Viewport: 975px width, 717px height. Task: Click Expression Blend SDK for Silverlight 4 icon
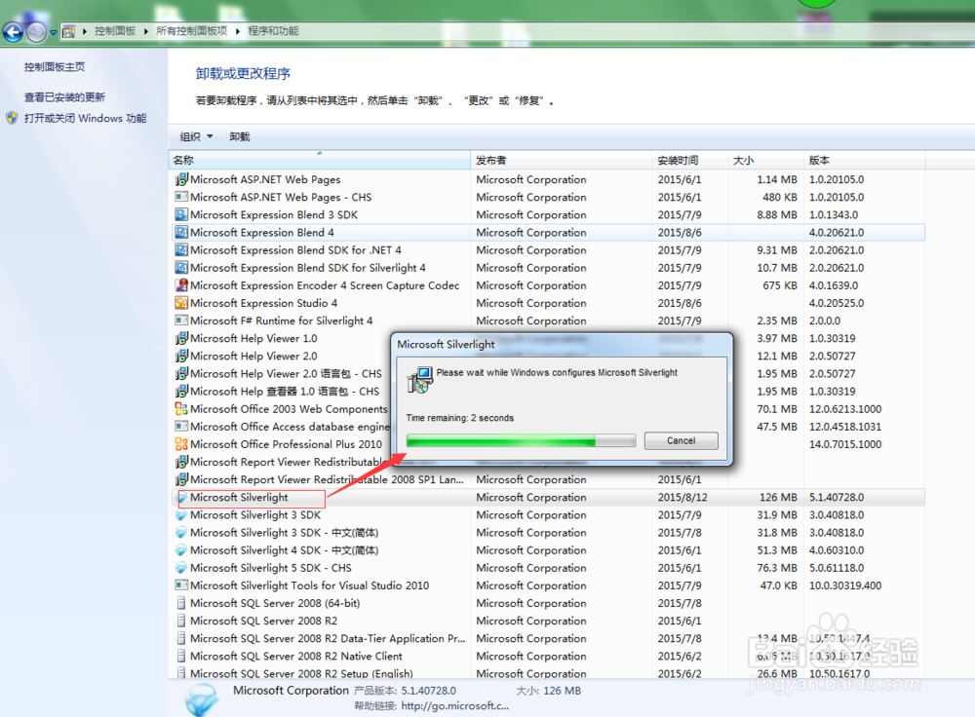coord(181,268)
